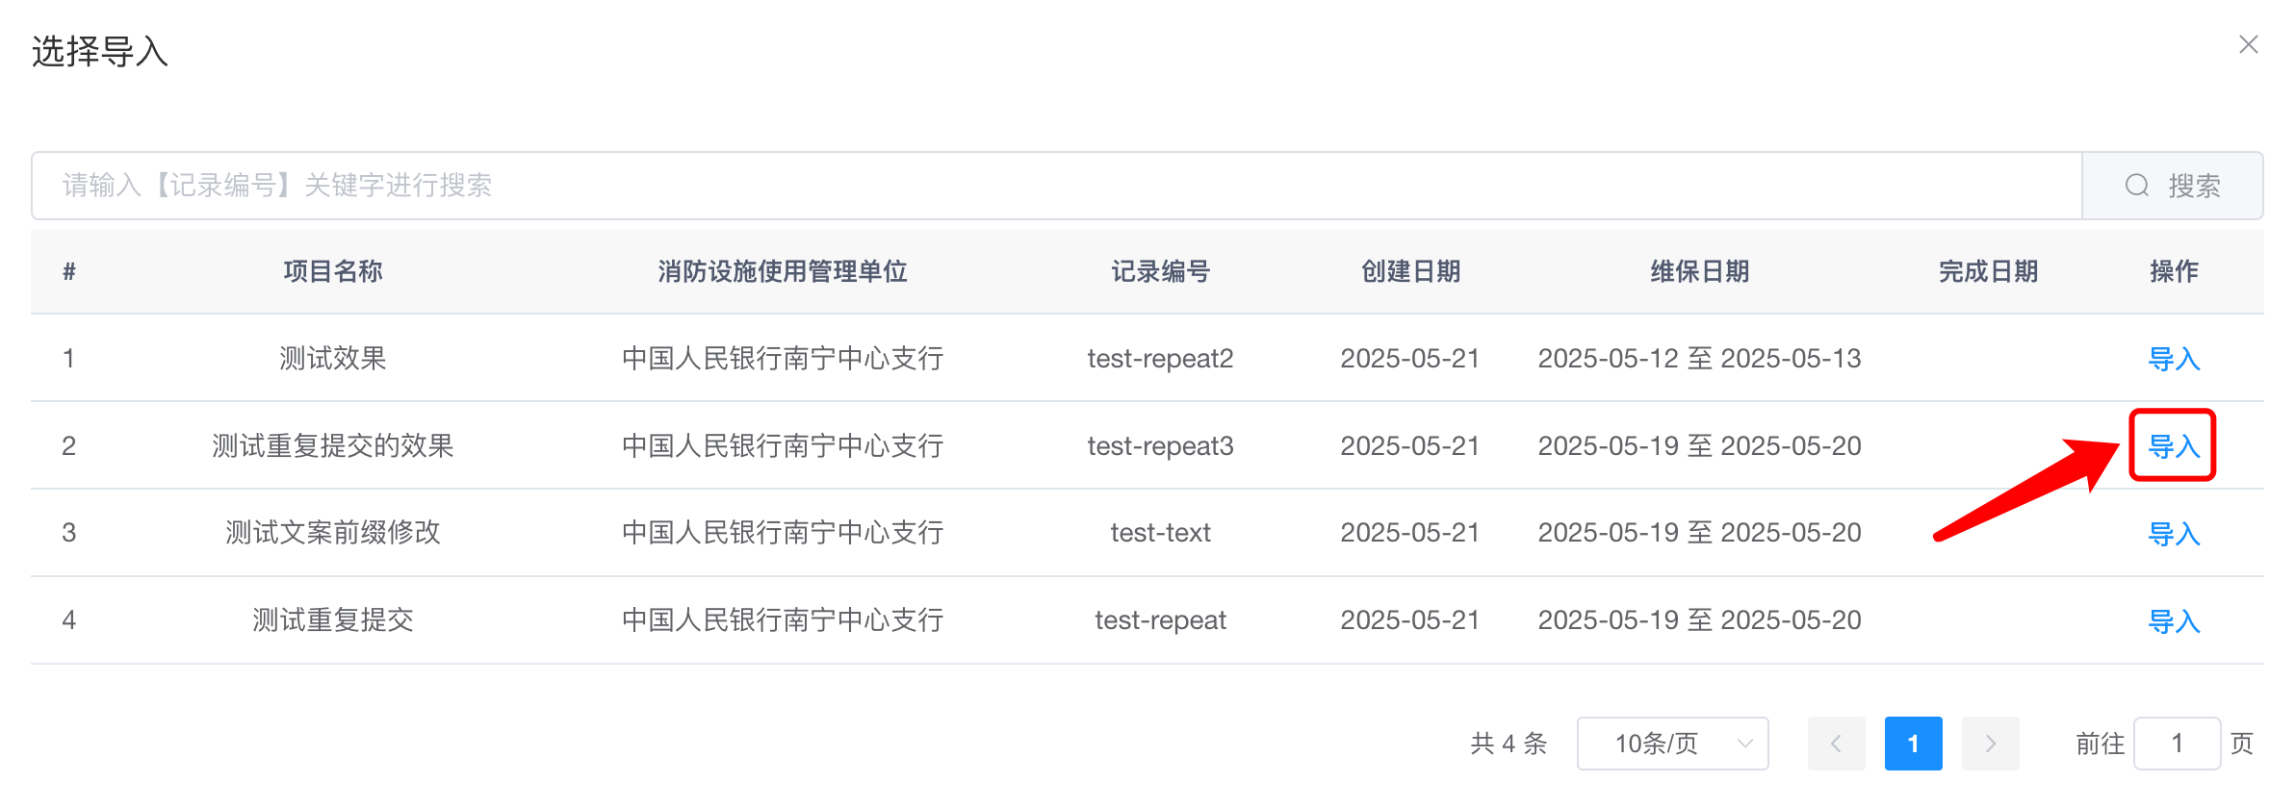Click maintenance date 2025-05-12 至 2025-05-13
This screenshot has width=2295, height=808.
(x=1699, y=359)
